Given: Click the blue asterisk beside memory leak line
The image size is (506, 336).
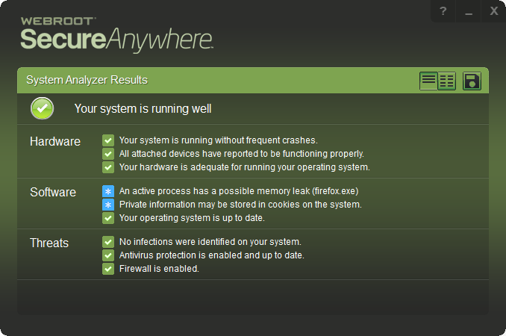Looking at the screenshot, I should 108,191.
